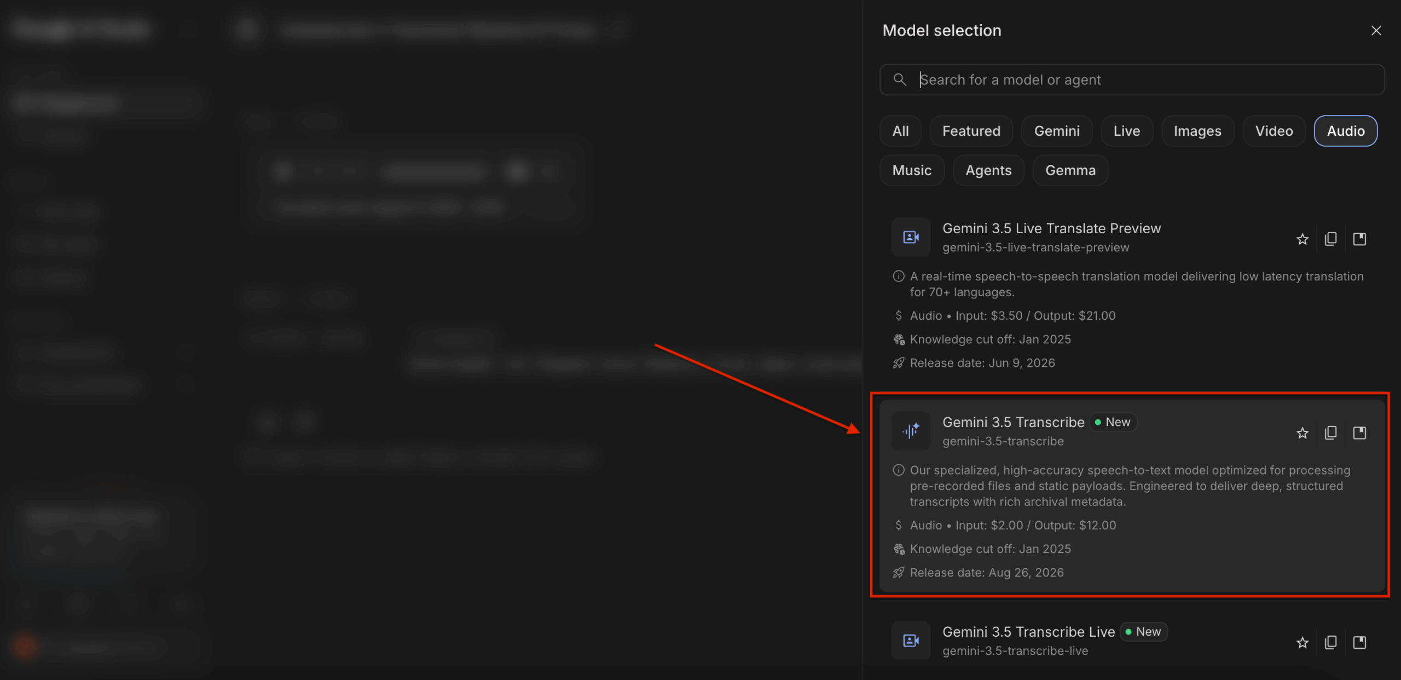Click Live Translate's Knowledge cut off: Jan 2025 line
This screenshot has width=1401, height=680.
point(990,339)
